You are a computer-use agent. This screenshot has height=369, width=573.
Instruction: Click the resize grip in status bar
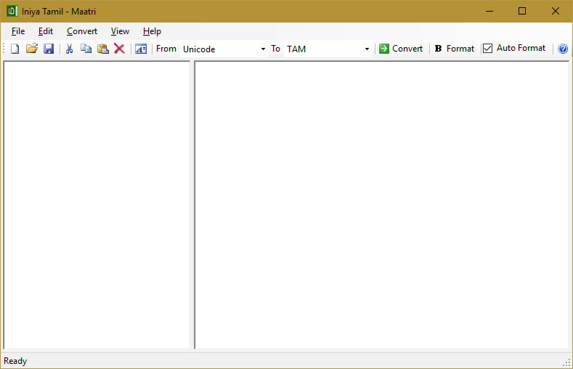coord(566,362)
